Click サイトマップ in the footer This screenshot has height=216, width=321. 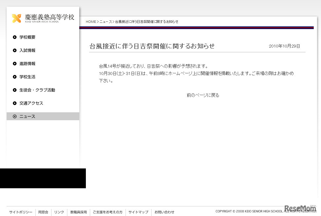click(138, 212)
